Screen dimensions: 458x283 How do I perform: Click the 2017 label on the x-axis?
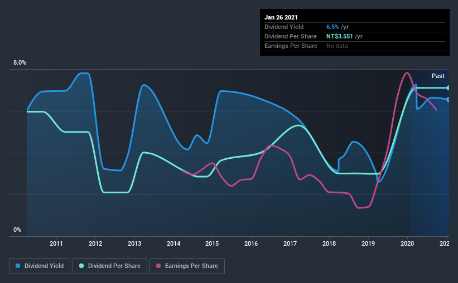pyautogui.click(x=290, y=243)
